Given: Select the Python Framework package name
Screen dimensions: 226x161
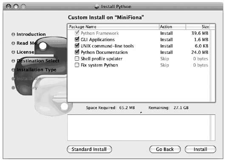Looking at the screenshot, I should 100,33.
